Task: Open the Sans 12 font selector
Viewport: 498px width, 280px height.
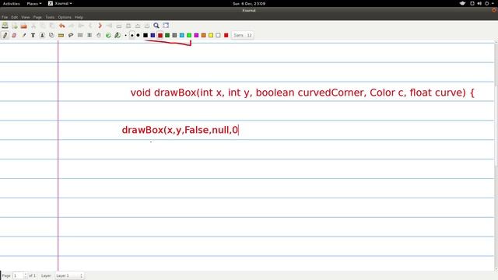Action: 243,35
